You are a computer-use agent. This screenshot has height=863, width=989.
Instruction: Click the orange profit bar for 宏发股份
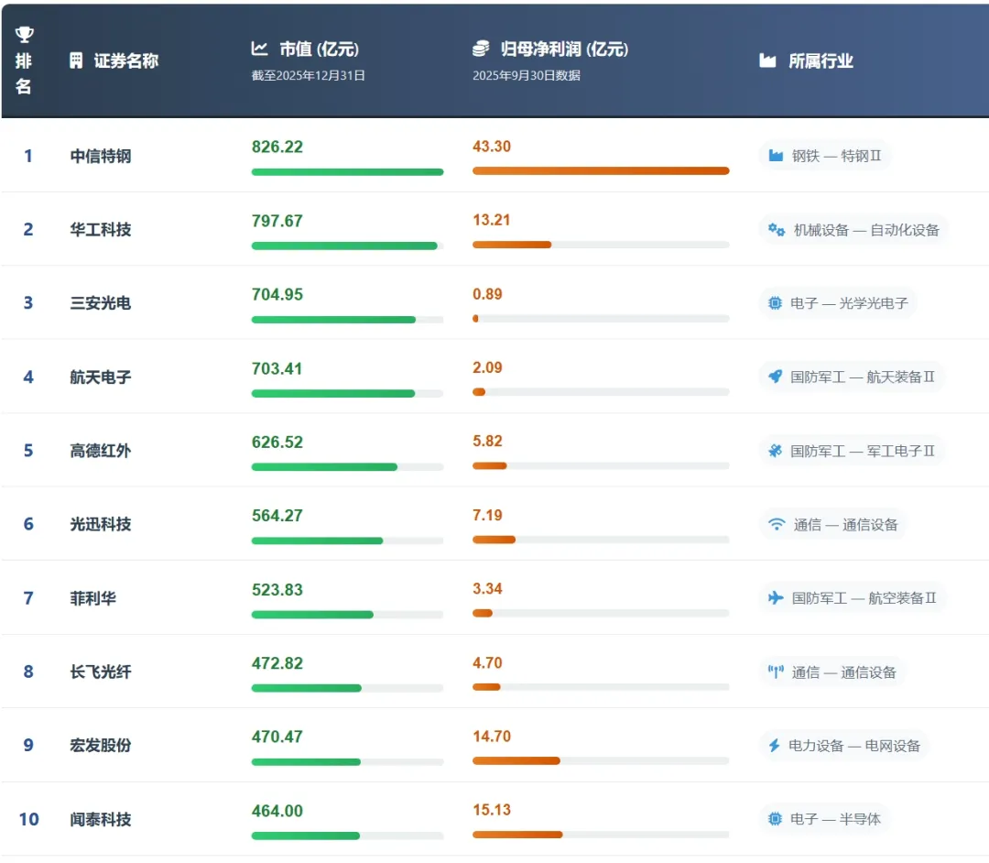[516, 760]
